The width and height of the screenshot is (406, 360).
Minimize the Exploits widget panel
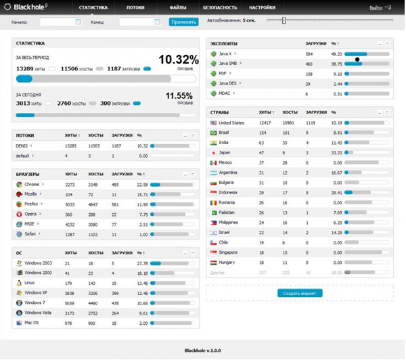click(380, 44)
